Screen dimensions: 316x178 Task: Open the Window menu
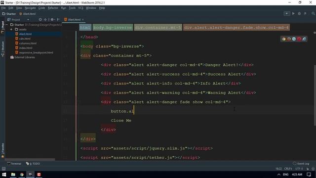(91, 8)
